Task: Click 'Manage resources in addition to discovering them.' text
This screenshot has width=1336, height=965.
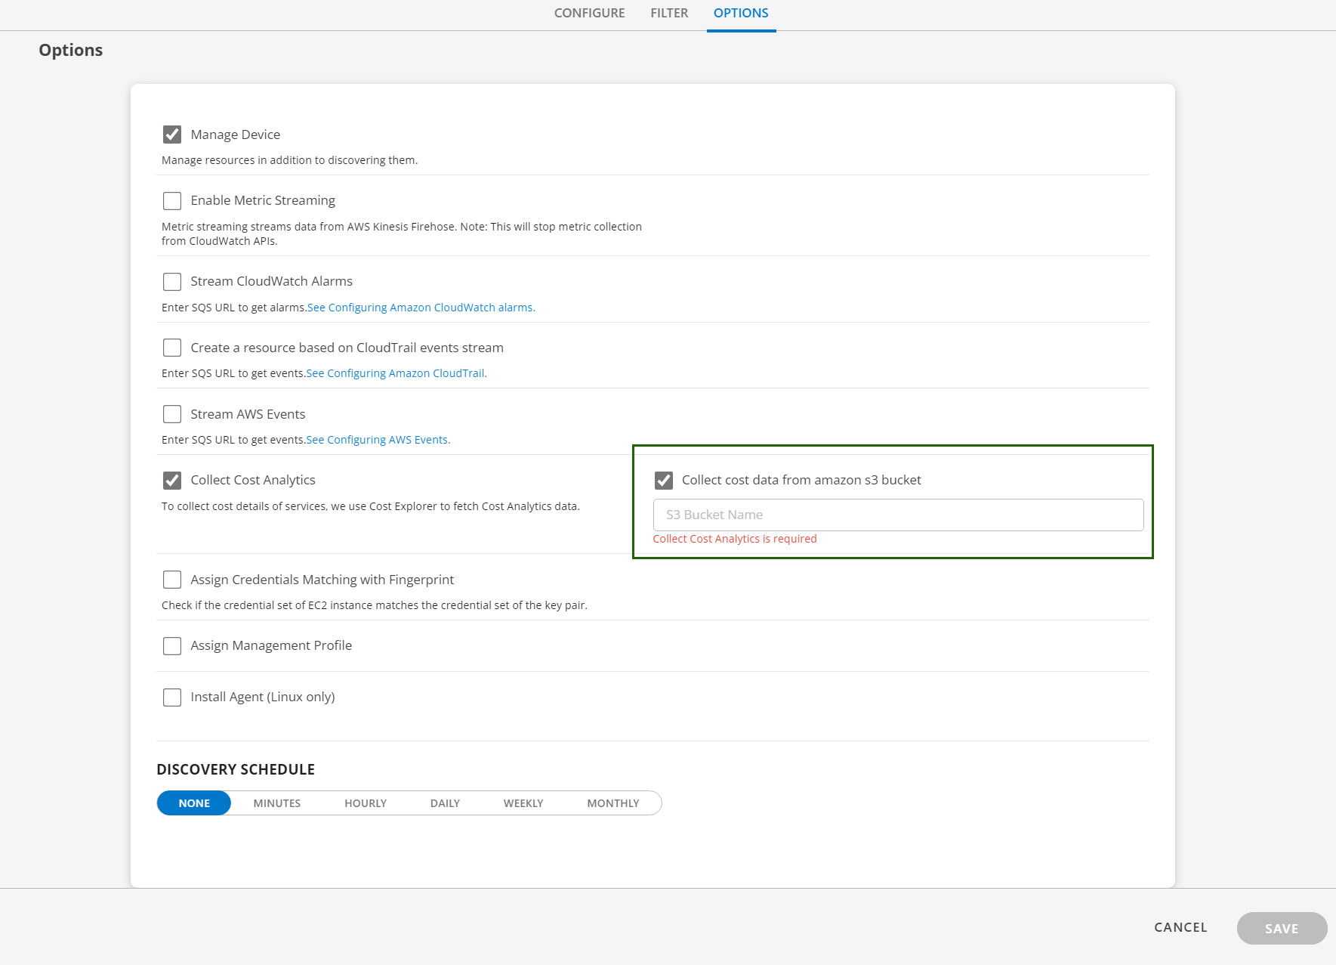Action: pyautogui.click(x=289, y=160)
